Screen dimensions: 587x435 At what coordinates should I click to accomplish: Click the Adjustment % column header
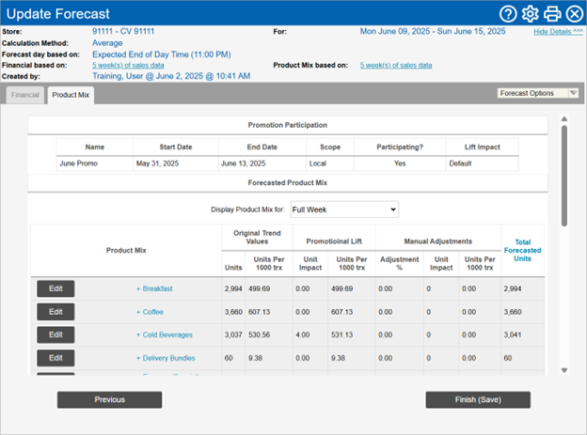pyautogui.click(x=400, y=263)
